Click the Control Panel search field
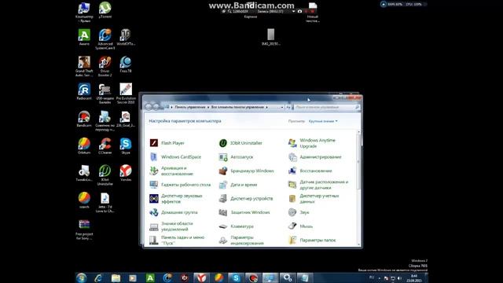The image size is (503, 283). (327, 107)
